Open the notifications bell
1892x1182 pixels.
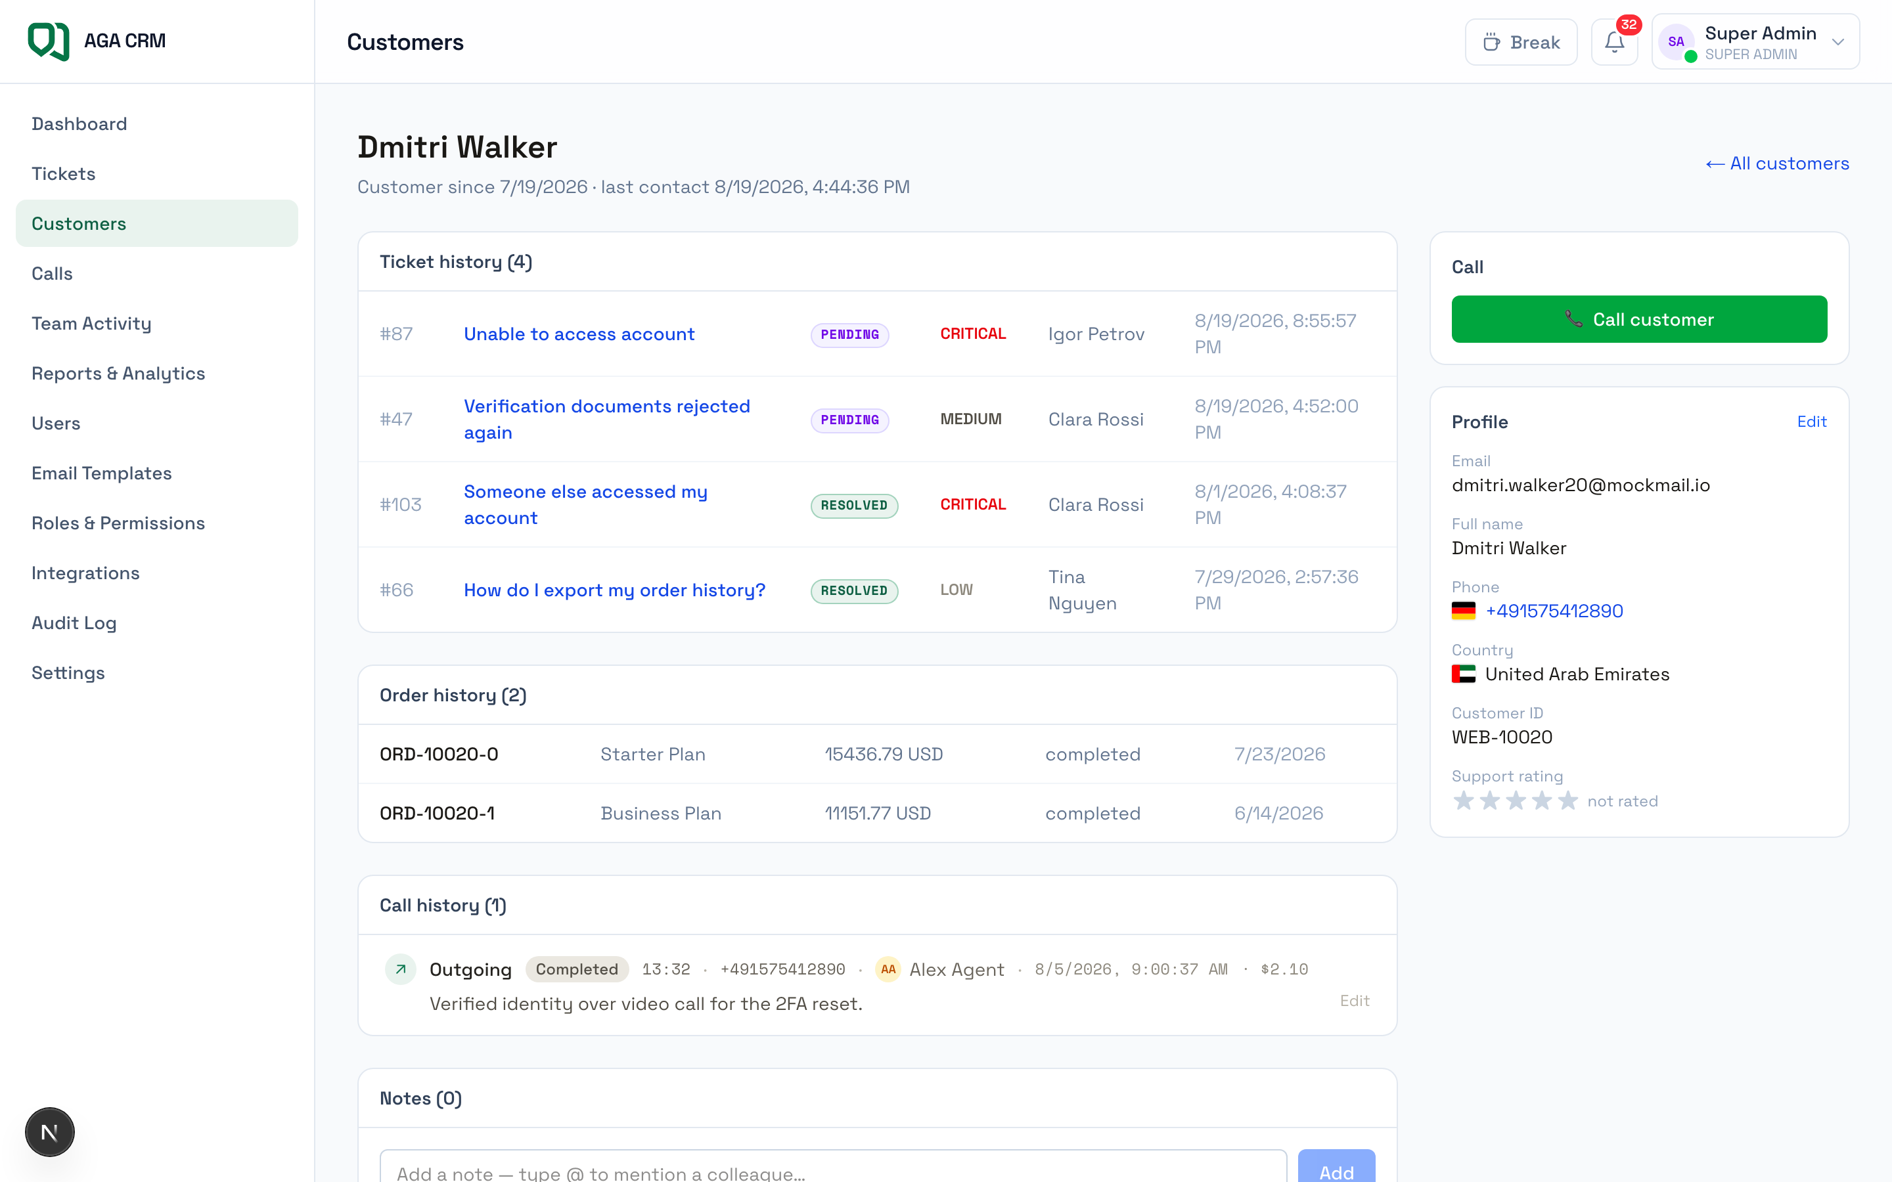tap(1615, 42)
